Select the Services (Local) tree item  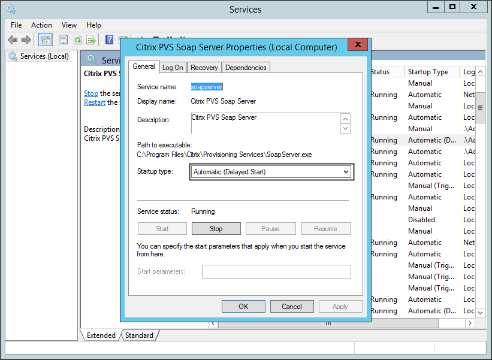pos(38,56)
